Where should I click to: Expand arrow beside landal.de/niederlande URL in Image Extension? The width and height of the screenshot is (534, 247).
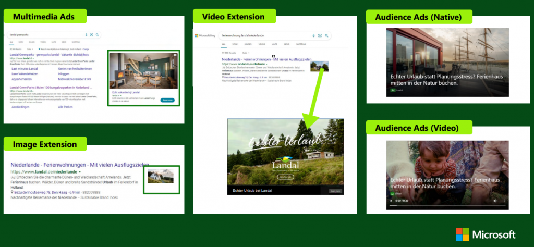(80, 172)
